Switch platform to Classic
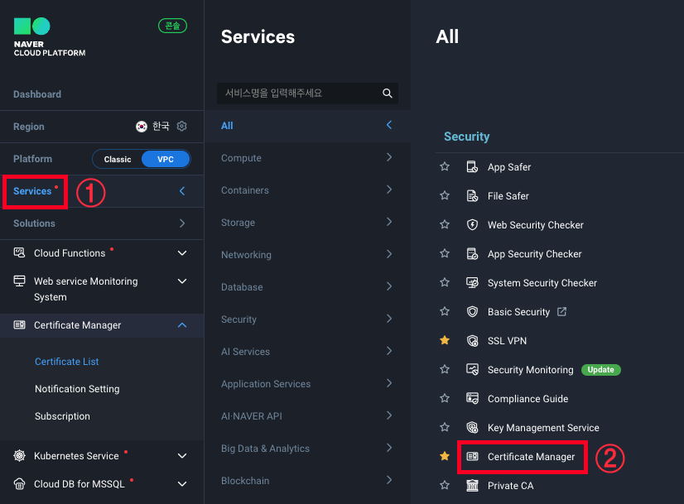This screenshot has width=684, height=504. (118, 159)
